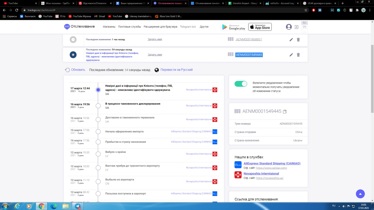
Task: Click the dark status circle of AENM0001549445 row
Action: tap(73, 55)
